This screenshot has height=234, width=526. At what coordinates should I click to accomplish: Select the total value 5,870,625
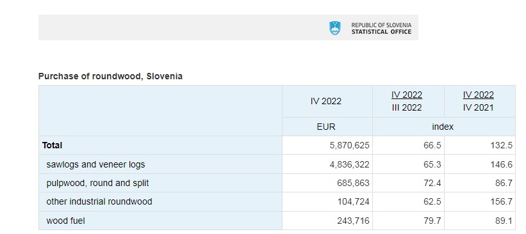pyautogui.click(x=350, y=145)
